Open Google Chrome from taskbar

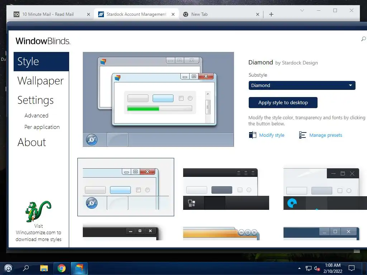click(x=61, y=268)
